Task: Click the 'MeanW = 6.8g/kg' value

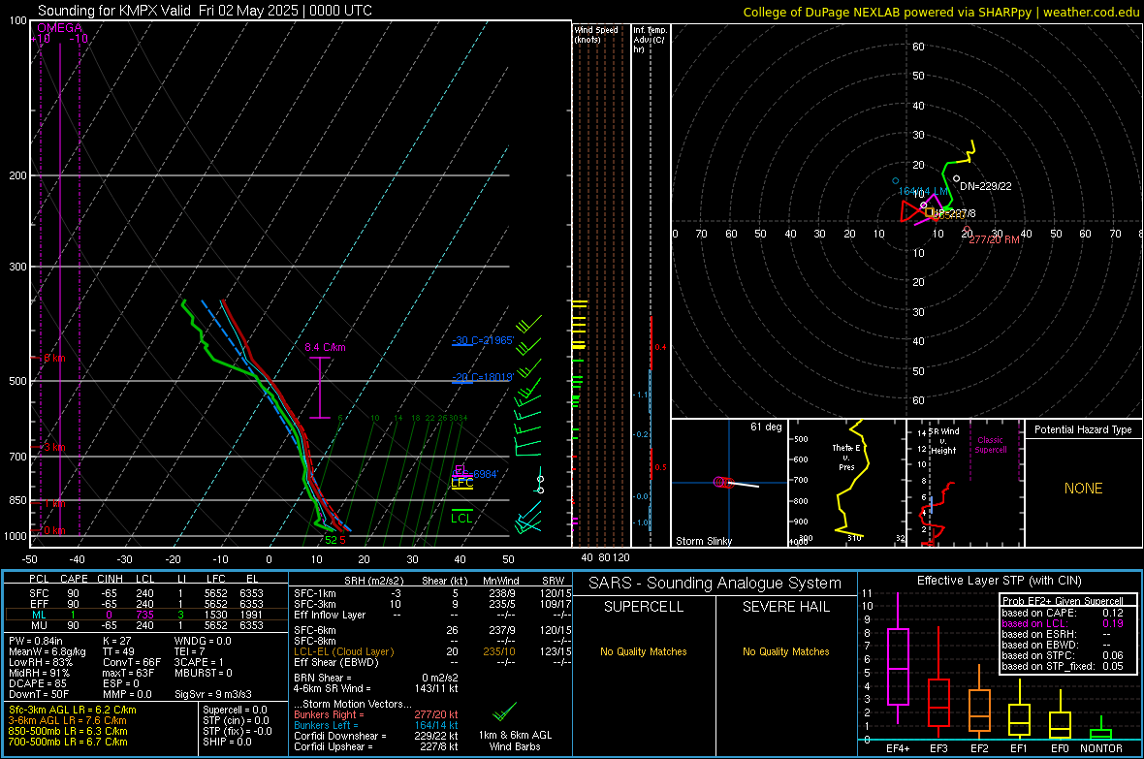Action: point(47,651)
